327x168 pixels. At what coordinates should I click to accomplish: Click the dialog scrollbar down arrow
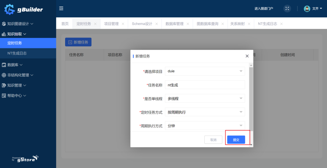251,145
